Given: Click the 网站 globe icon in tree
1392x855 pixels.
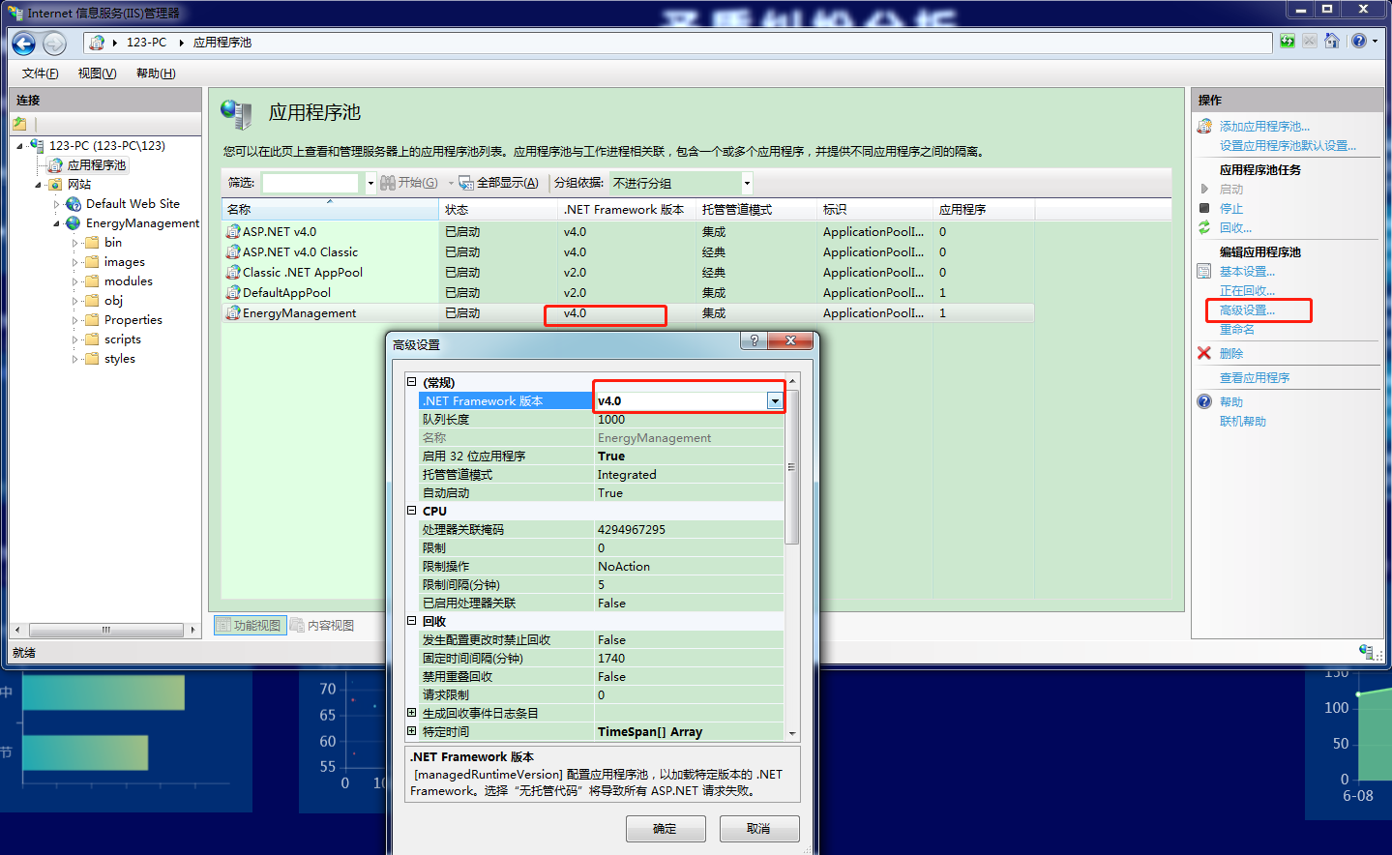Looking at the screenshot, I should (x=55, y=185).
